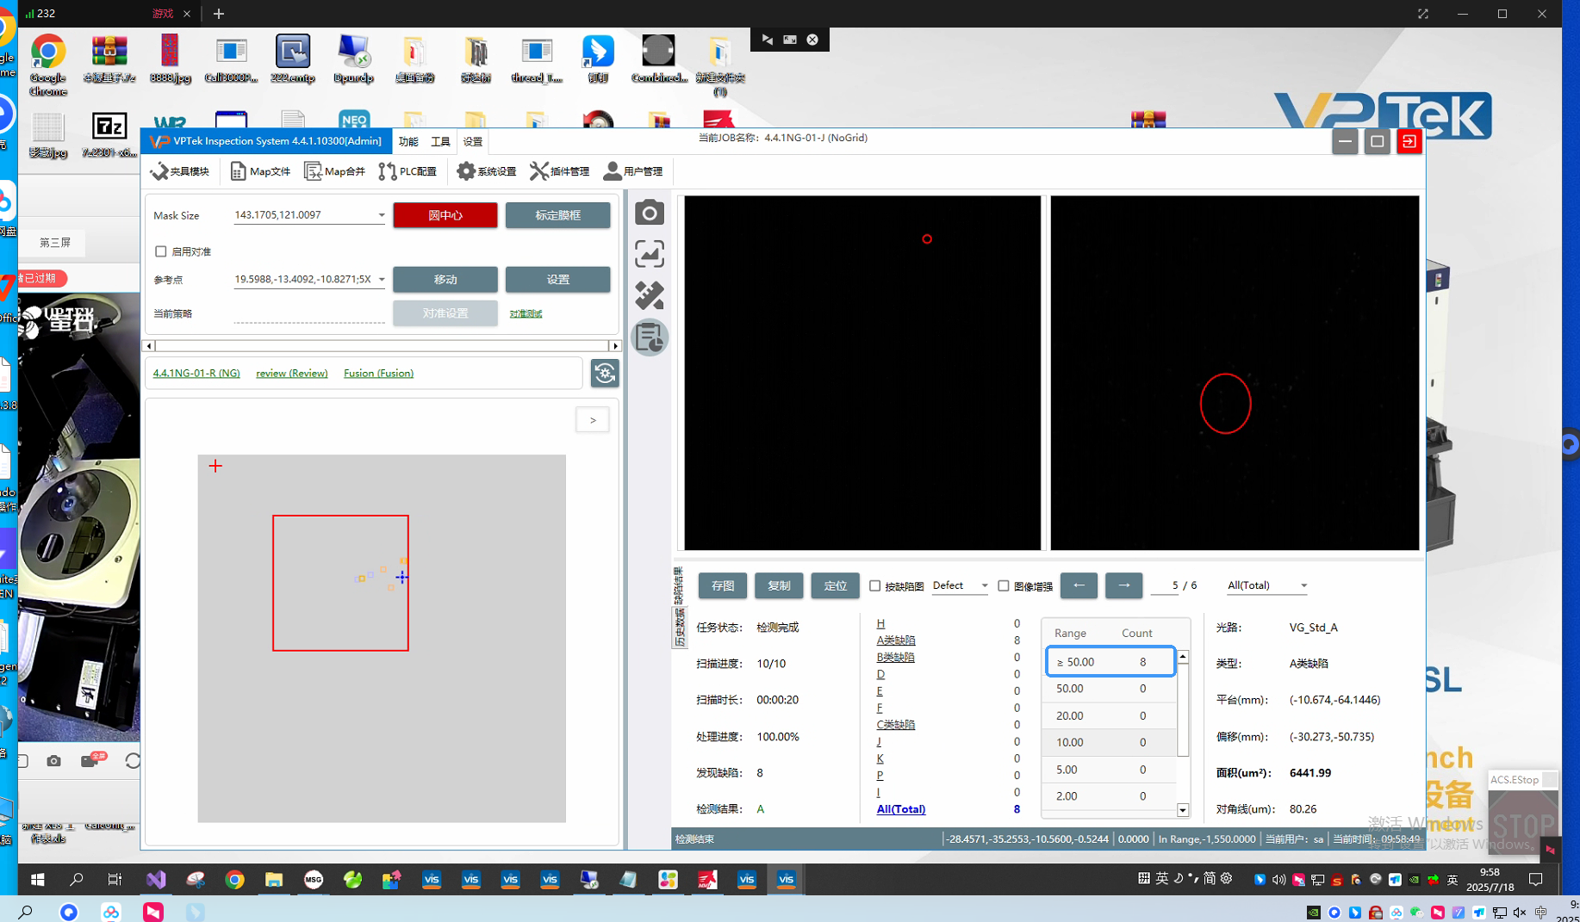
Task: Click the A类缺陷 defect class link
Action: click(896, 640)
